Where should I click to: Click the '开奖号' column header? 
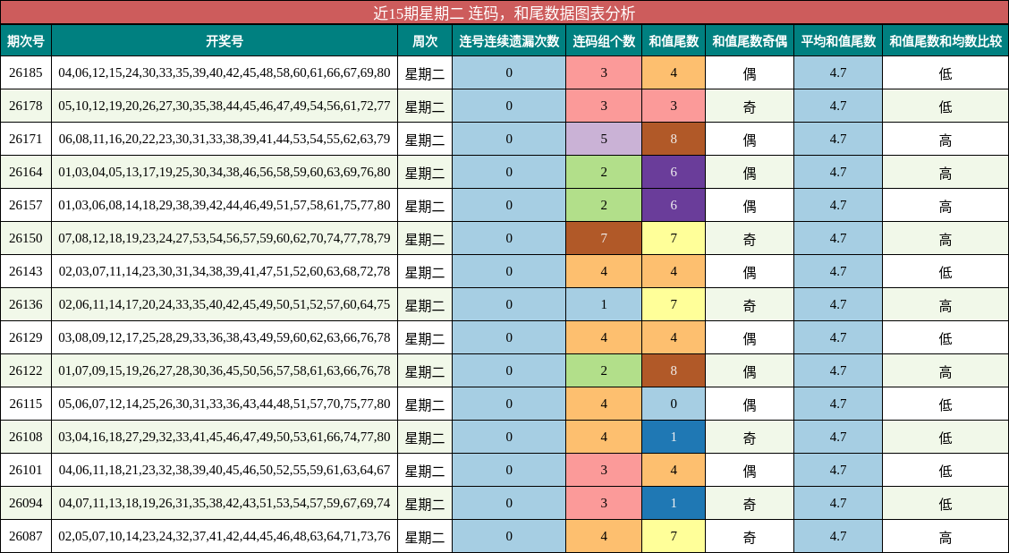coord(225,41)
